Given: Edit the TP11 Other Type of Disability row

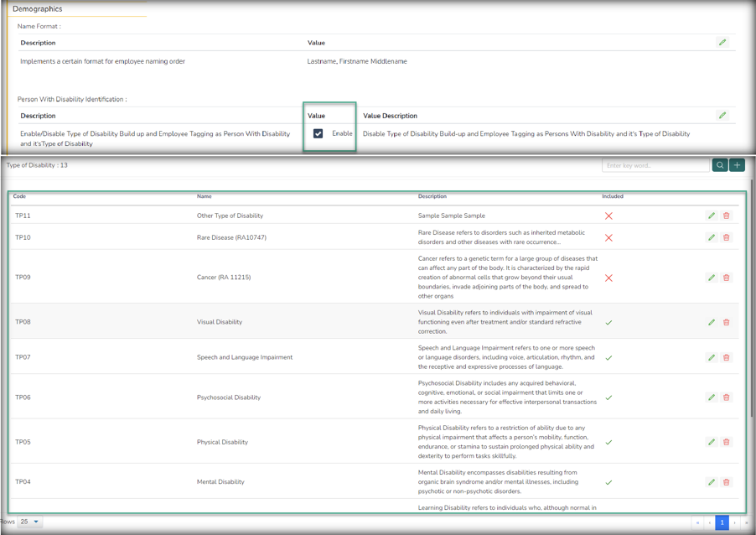Looking at the screenshot, I should click(x=712, y=216).
